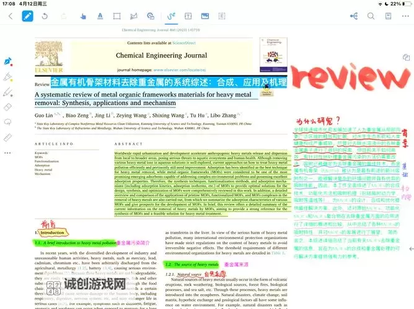Image resolution: width=414 pixels, height=309 pixels.
Task: Select the 1.2.1 Natural source heading
Action: (x=183, y=274)
